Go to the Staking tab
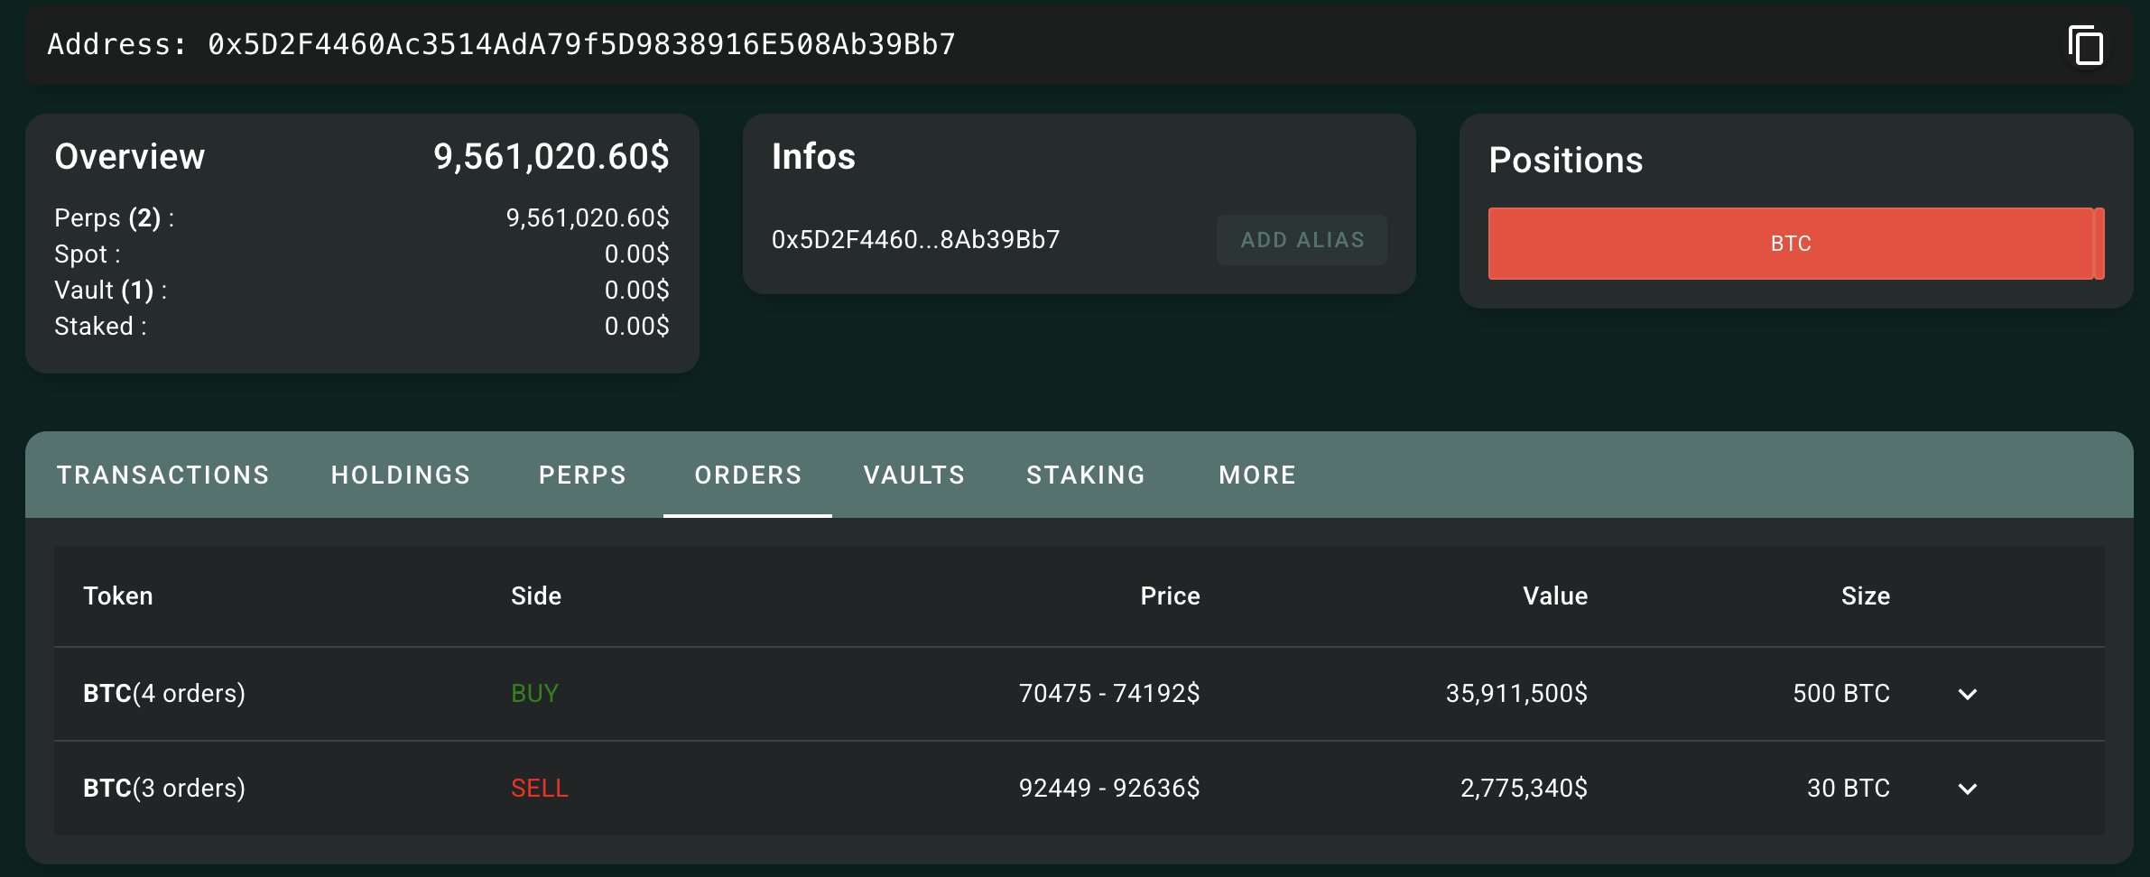 [x=1086, y=475]
